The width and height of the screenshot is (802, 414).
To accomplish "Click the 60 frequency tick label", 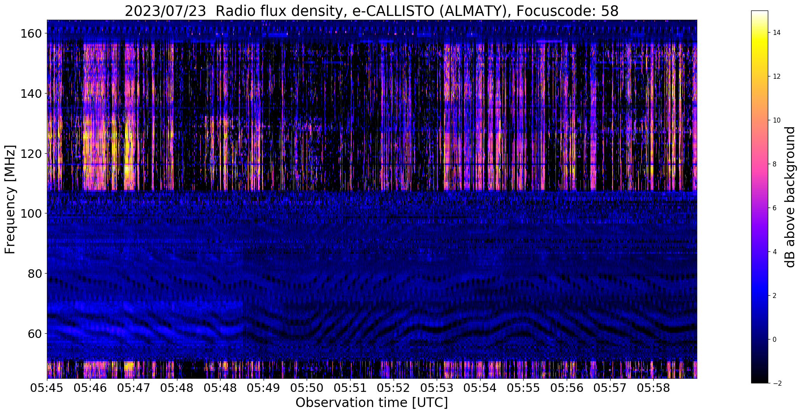I will coord(35,334).
